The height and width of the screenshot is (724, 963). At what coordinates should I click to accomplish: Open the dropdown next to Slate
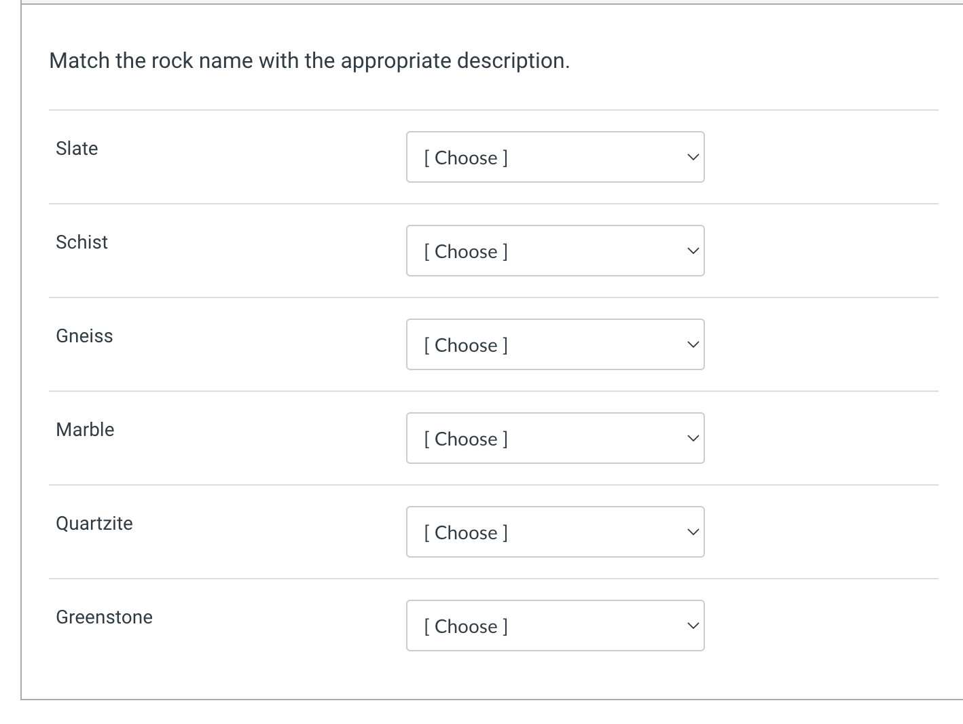click(555, 157)
